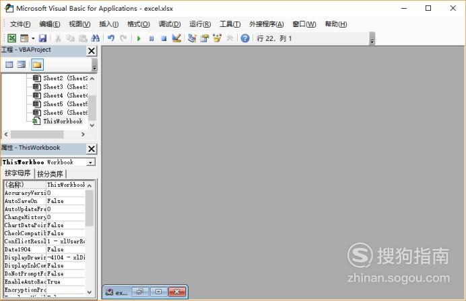Screen dimensions: 466x301
Task: Close the minimized ex... code window
Action: [x=177, y=292]
